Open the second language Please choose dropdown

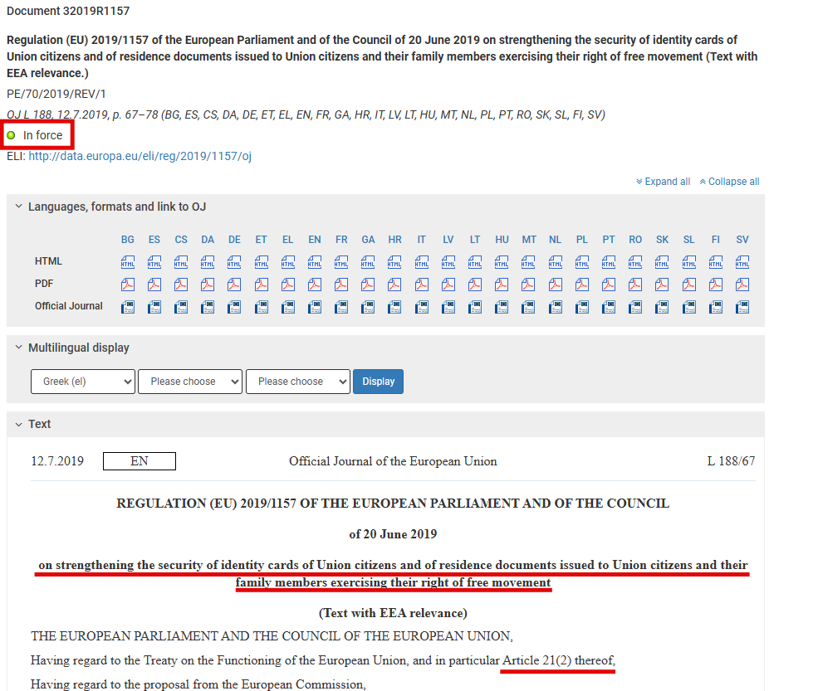click(190, 382)
